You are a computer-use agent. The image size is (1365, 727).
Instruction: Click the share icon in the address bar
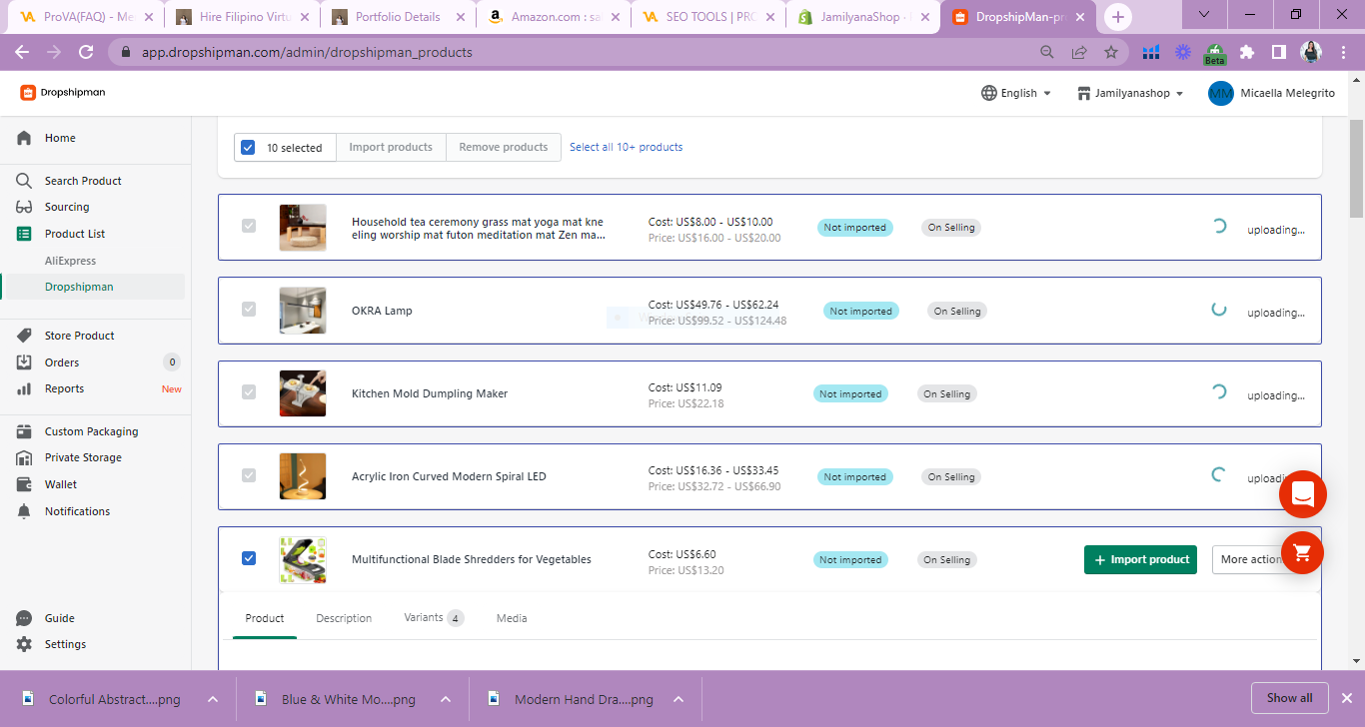pyautogui.click(x=1079, y=52)
